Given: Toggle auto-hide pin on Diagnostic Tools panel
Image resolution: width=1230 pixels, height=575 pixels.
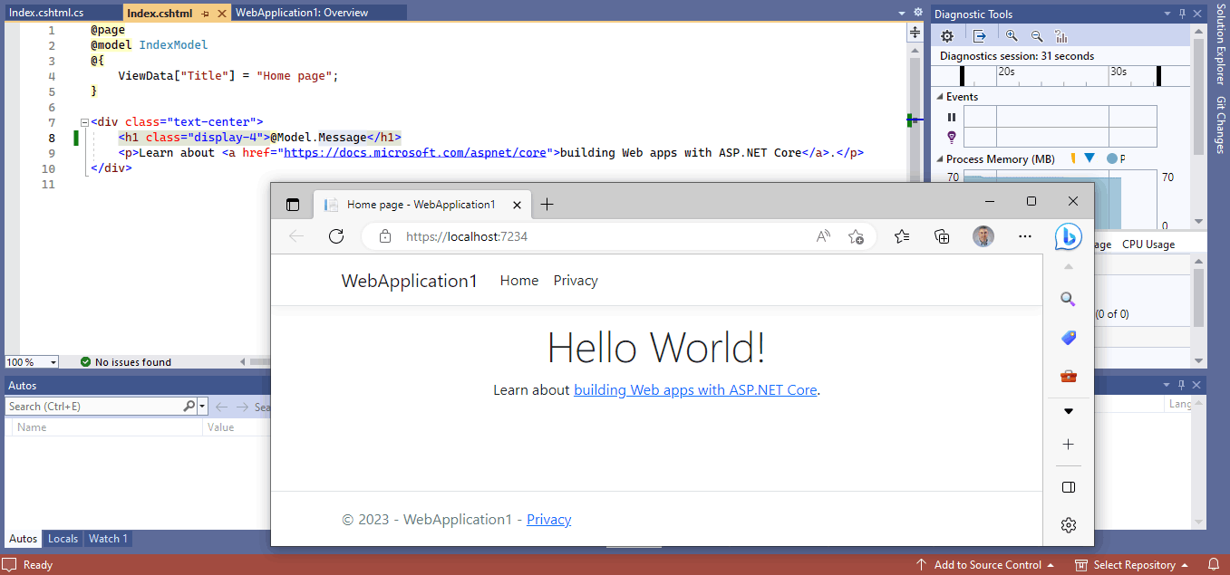Looking at the screenshot, I should pyautogui.click(x=1182, y=14).
